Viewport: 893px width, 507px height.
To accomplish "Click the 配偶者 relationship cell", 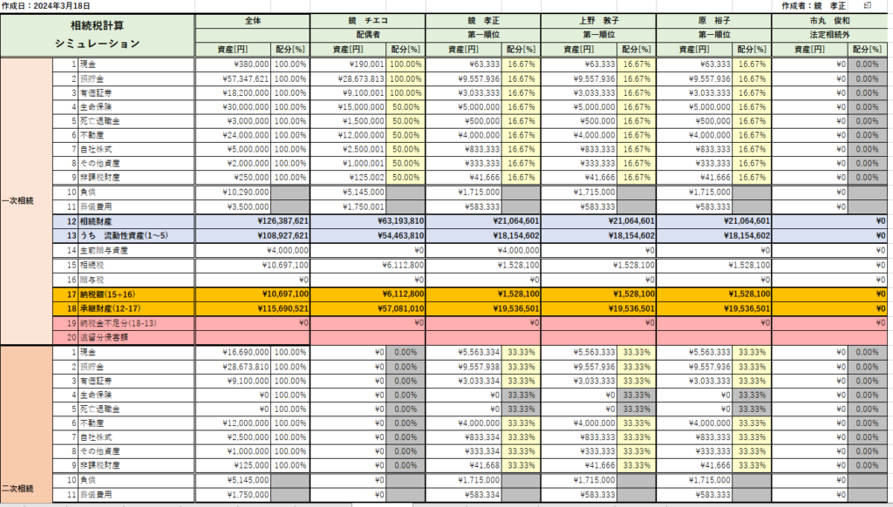I will [367, 35].
